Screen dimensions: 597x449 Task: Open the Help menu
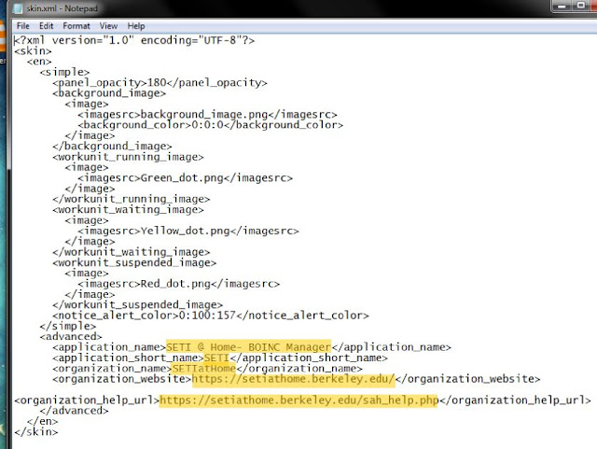136,26
